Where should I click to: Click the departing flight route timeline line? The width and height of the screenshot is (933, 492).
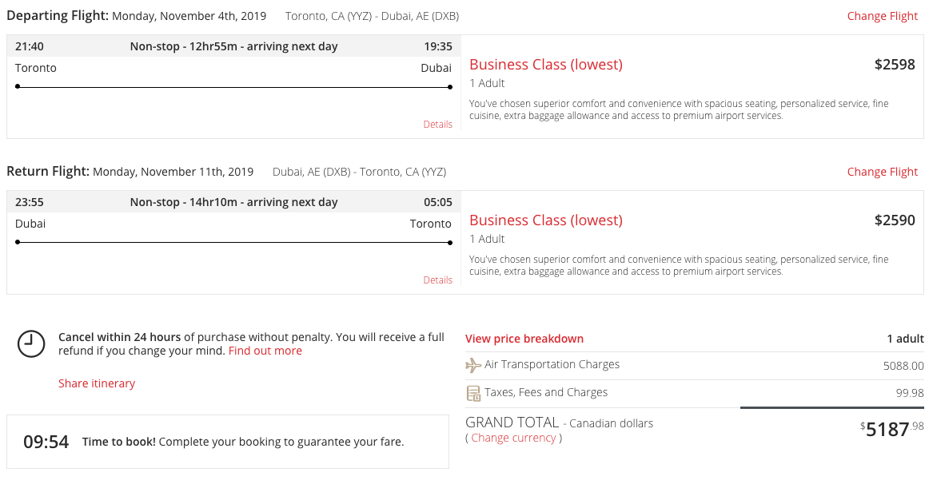click(x=233, y=87)
